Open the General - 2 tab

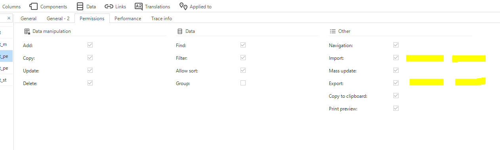[x=58, y=19]
